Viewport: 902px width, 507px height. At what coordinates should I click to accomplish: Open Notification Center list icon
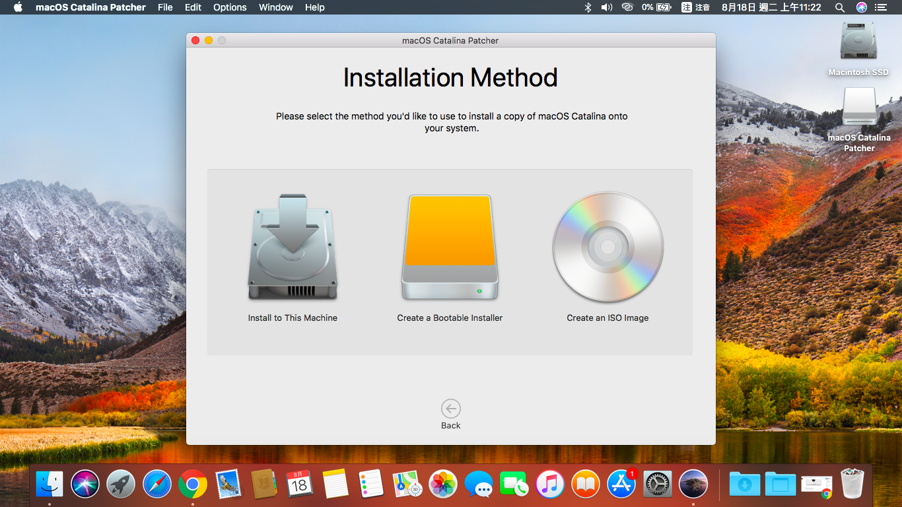tap(881, 7)
